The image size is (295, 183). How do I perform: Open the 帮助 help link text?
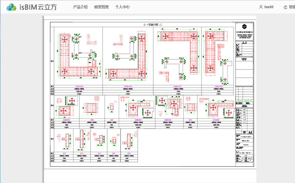[292, 7]
